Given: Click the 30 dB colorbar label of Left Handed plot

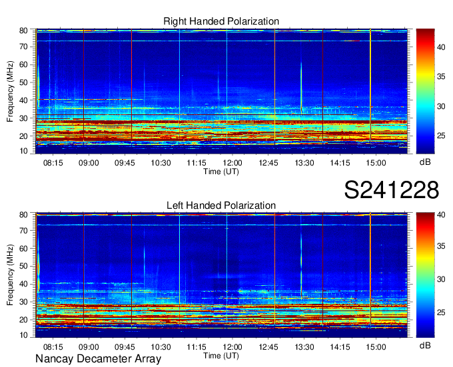Looking at the screenshot, I should pyautogui.click(x=441, y=279).
